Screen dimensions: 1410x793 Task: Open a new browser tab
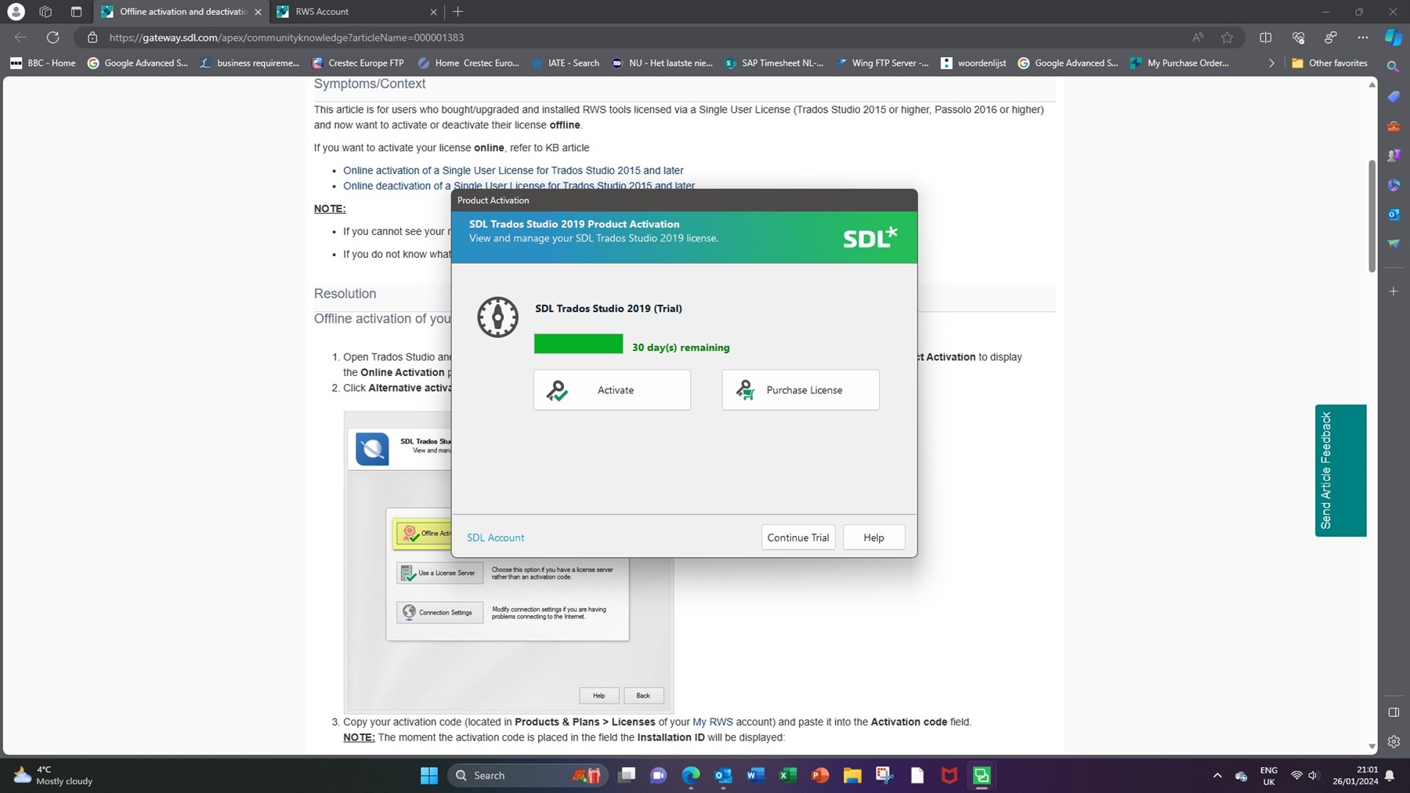458,12
